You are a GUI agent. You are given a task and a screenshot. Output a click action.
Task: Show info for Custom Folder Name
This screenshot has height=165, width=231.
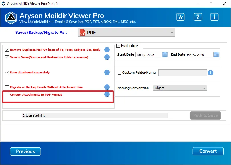tap(211, 73)
